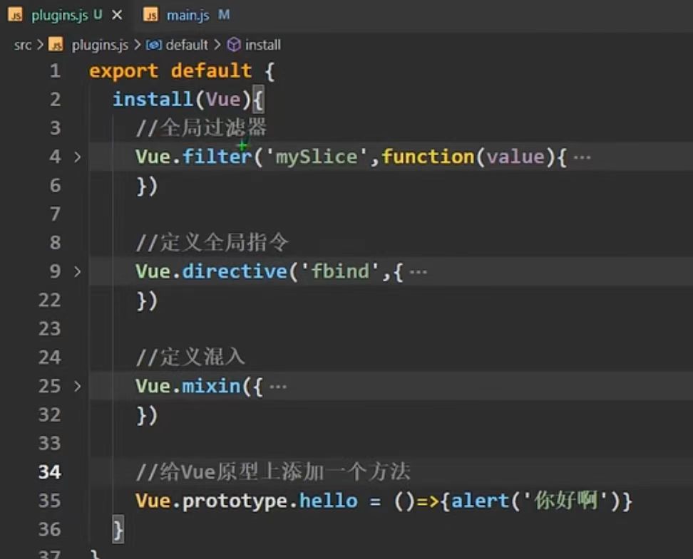Expand the folded Vue.directive block at line 9
The image size is (693, 559).
pos(77,271)
